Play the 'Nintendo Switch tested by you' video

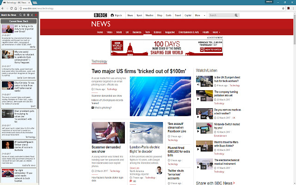204,128
